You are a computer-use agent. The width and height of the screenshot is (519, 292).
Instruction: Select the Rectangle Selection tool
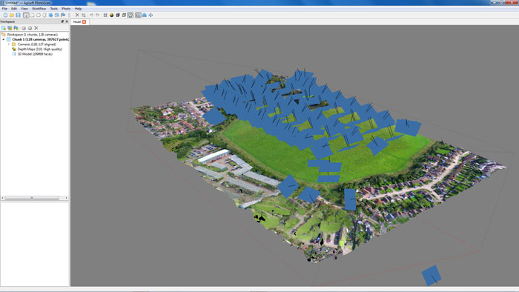32,16
